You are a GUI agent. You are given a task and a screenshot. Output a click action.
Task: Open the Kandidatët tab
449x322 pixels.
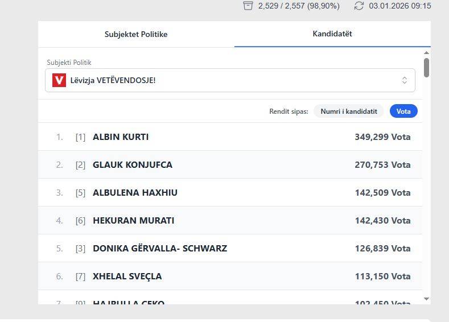tap(332, 34)
